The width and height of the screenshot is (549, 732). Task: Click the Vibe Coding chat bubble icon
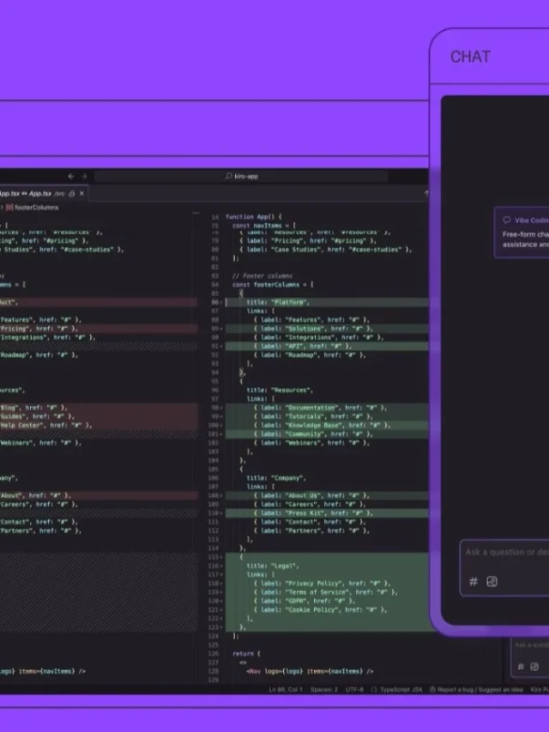(506, 220)
